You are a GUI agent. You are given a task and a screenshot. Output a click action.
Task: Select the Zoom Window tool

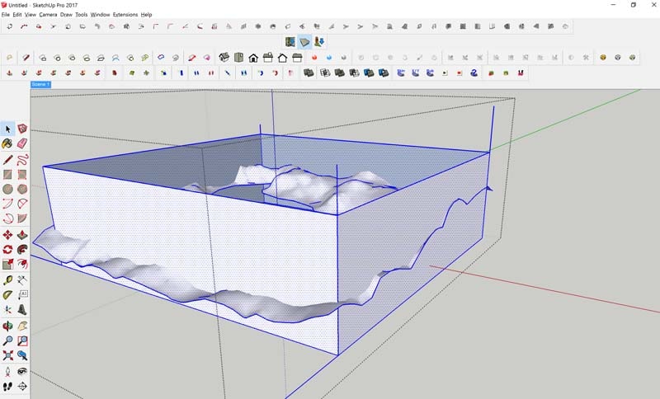click(x=22, y=340)
